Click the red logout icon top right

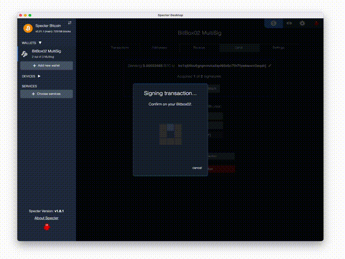click(x=316, y=23)
